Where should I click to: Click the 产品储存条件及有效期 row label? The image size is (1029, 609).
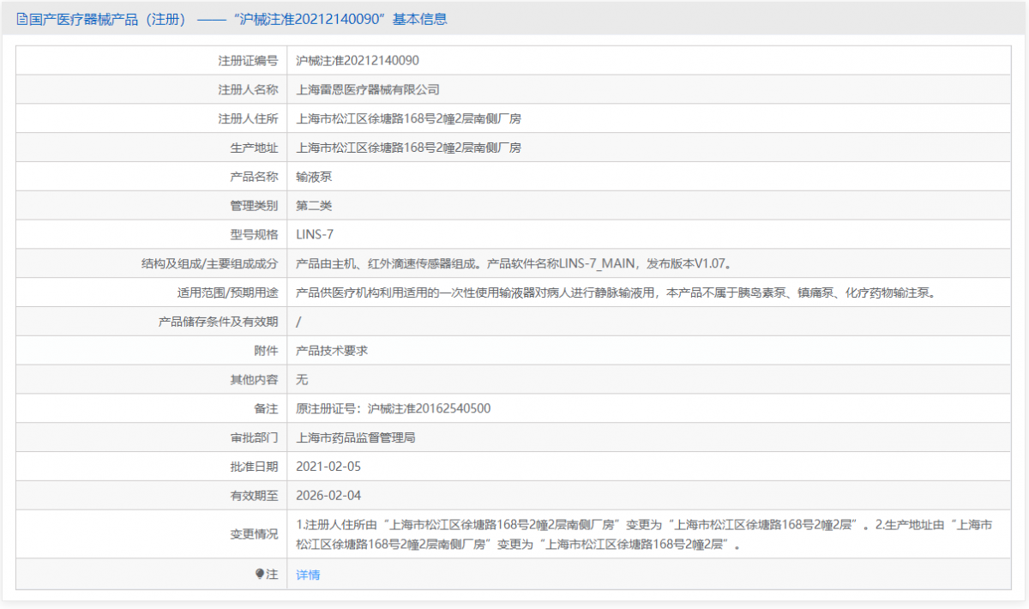pos(219,322)
